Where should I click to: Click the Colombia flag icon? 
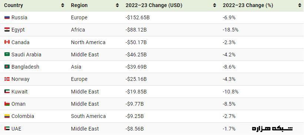pos(7,116)
